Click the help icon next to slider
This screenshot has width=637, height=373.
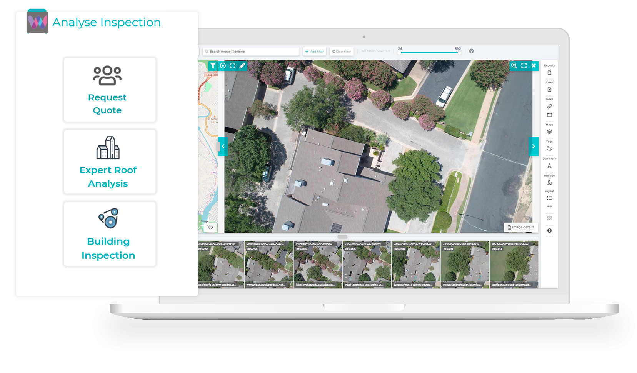click(471, 51)
